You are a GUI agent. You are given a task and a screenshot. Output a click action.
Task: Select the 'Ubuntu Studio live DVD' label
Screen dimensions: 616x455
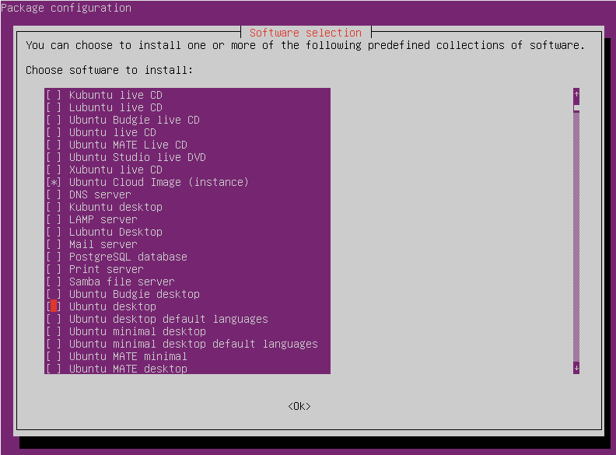[138, 158]
